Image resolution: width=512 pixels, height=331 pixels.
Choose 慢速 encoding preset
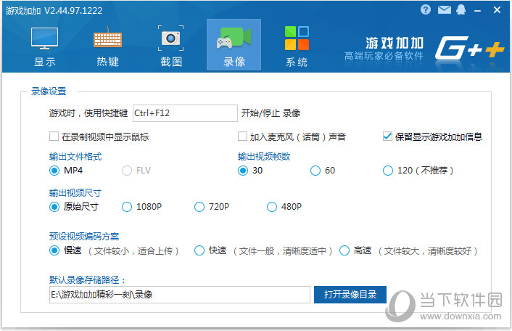54,250
